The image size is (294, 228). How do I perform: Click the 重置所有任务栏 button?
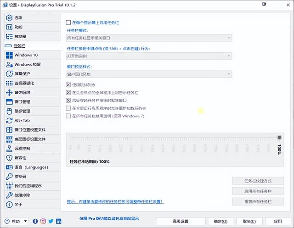pos(258,202)
